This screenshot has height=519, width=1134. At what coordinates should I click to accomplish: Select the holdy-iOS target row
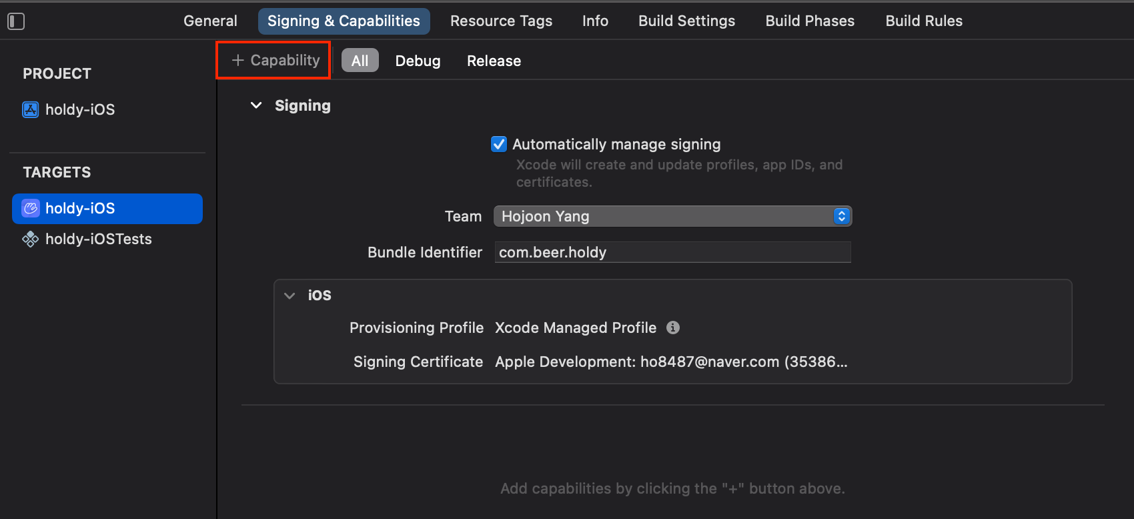coord(107,208)
